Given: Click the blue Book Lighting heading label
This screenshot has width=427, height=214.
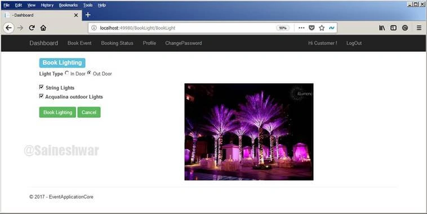Looking at the screenshot, I should tap(62, 63).
